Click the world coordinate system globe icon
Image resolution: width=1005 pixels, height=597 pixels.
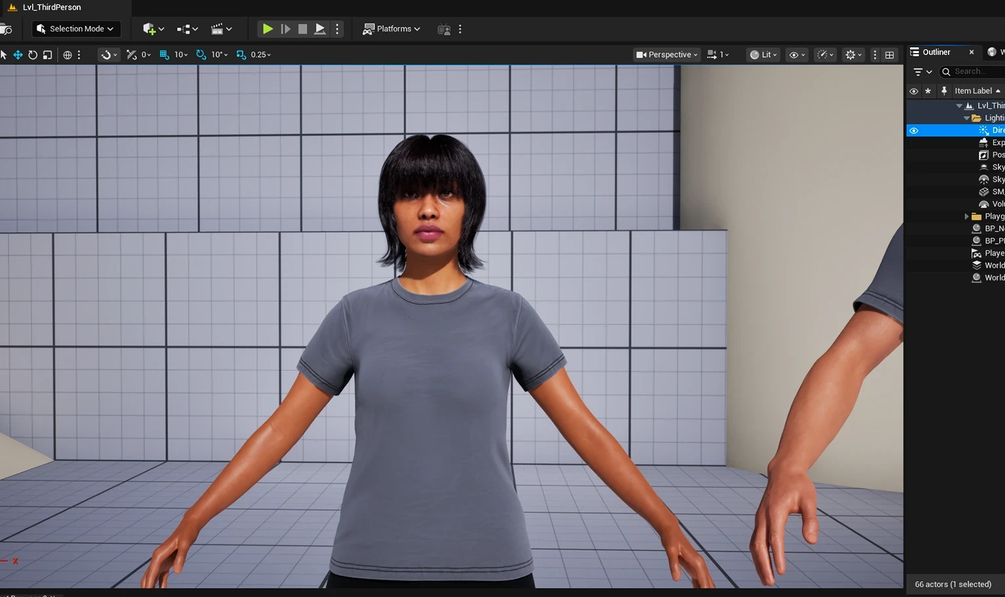68,55
